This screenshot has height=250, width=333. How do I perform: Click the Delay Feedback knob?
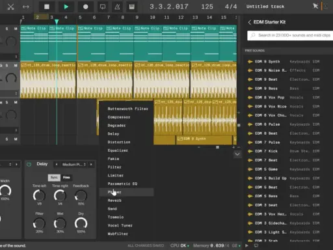(81, 196)
